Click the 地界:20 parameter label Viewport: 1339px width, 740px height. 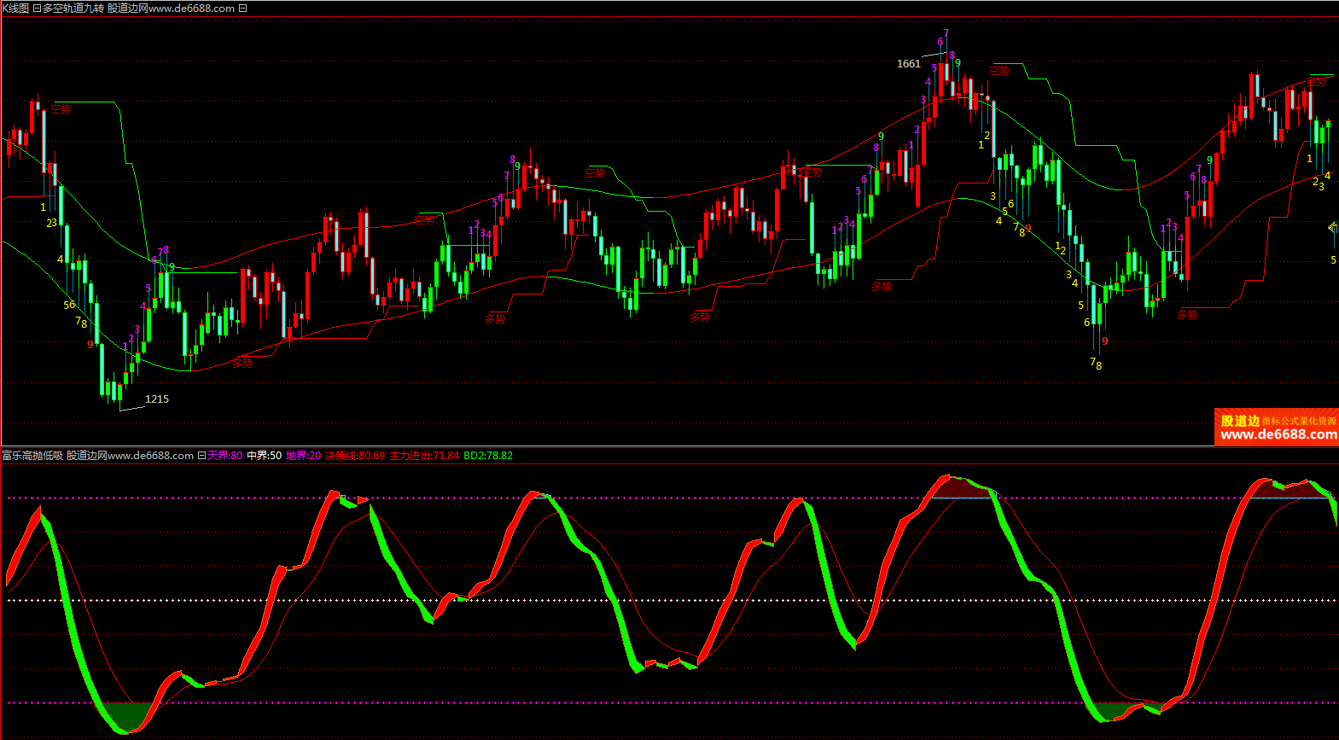304,456
